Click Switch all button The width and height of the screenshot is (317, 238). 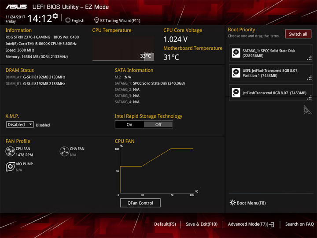[x=298, y=34]
